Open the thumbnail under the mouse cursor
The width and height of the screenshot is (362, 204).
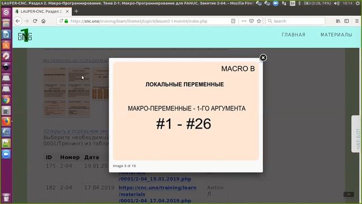coord(79,75)
